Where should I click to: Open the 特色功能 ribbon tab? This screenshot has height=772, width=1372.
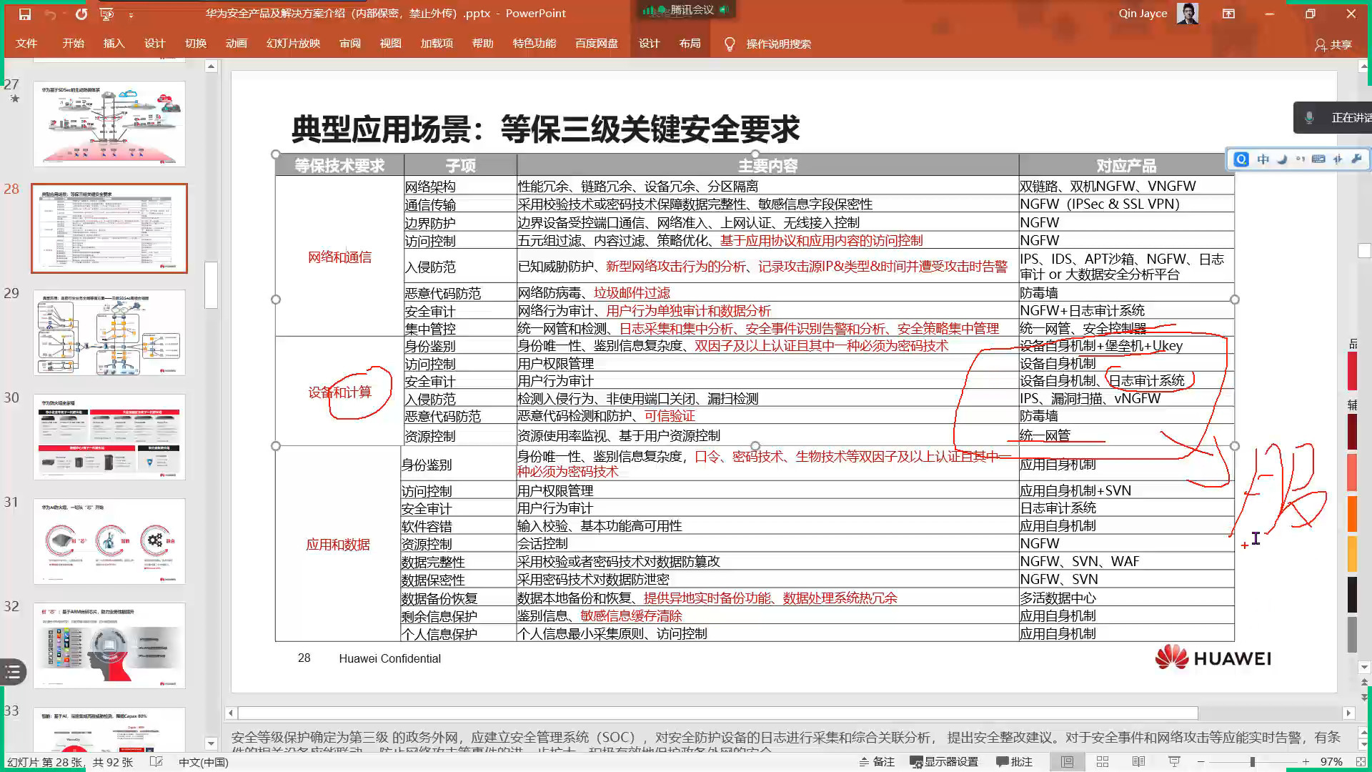[x=534, y=44]
